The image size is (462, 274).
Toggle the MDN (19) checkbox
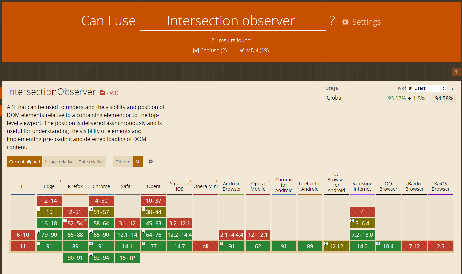coord(242,50)
